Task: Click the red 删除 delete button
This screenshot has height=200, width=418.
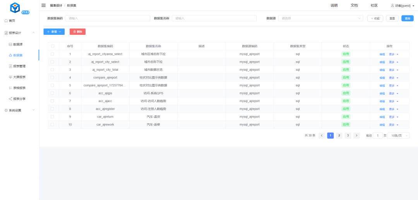Action: 77,32
